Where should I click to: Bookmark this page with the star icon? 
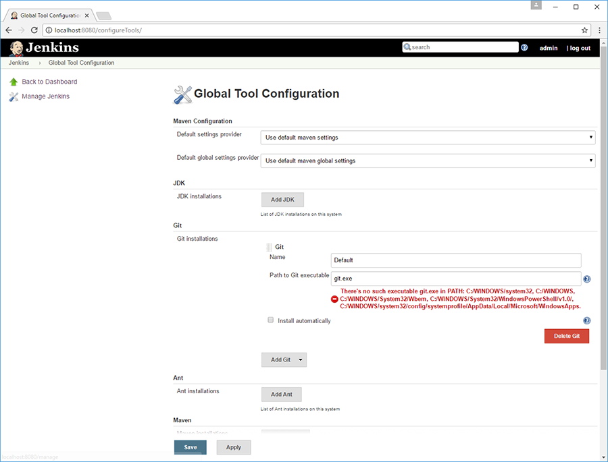pyautogui.click(x=584, y=30)
